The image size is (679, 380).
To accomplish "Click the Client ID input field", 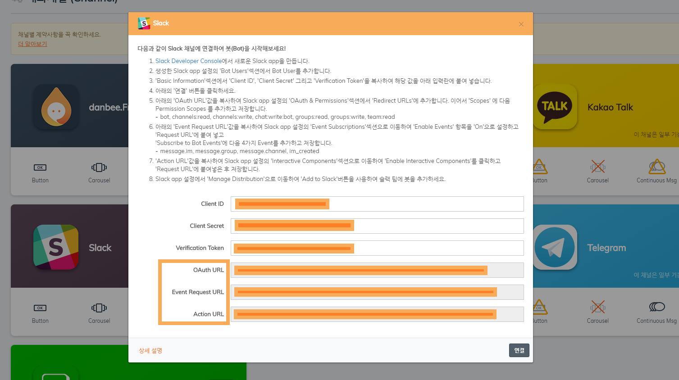I will click(x=377, y=204).
